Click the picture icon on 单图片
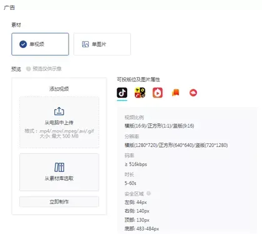Image resolution: width=262 pixels, height=234 pixels. [85, 44]
